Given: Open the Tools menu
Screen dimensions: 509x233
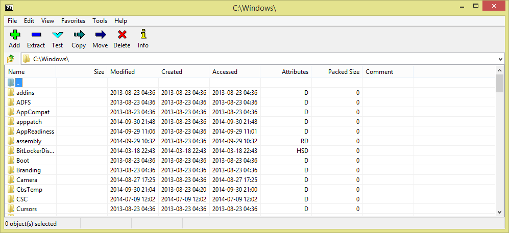Looking at the screenshot, I should [x=100, y=21].
